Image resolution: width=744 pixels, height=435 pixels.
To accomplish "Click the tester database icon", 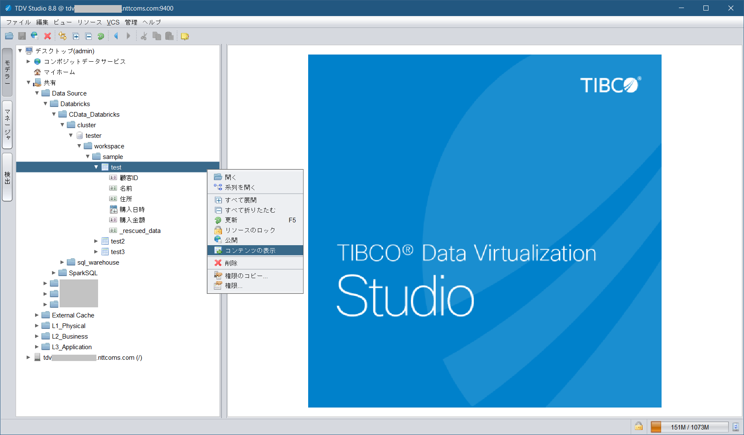I will click(79, 135).
